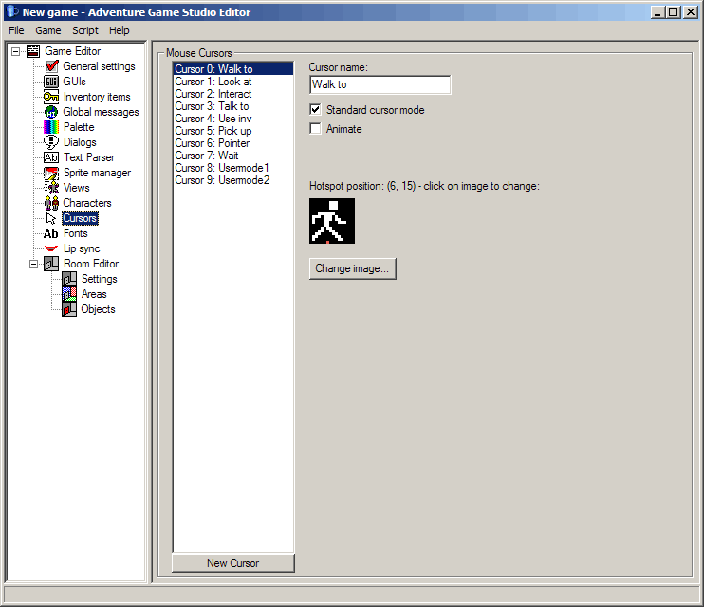The image size is (704, 607).
Task: Click the title bar application icon
Action: pos(12,12)
